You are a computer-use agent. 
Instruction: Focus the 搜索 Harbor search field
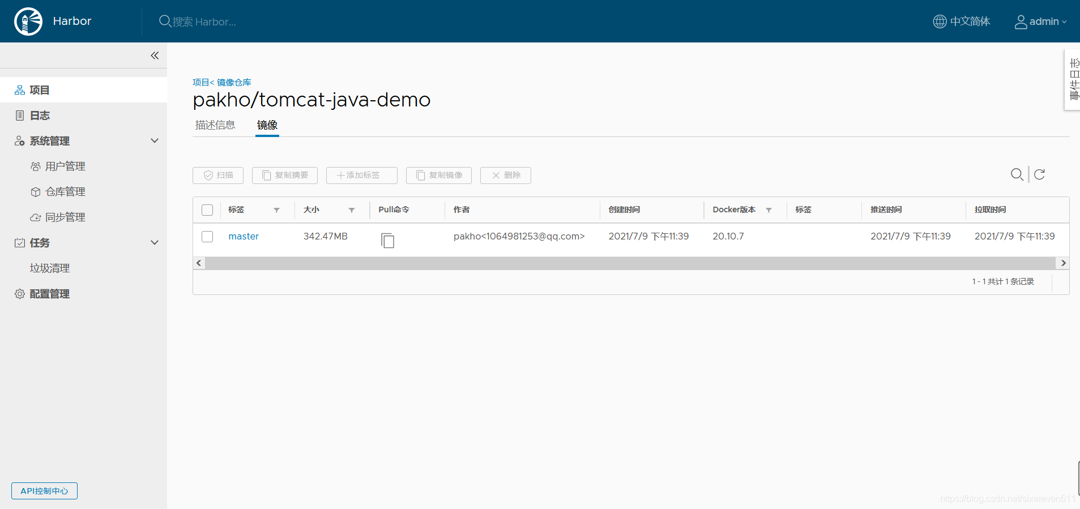[x=204, y=22]
